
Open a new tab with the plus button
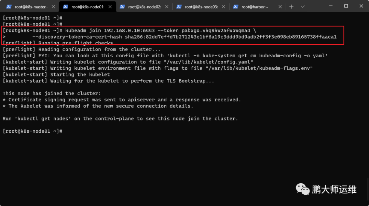(291, 6)
